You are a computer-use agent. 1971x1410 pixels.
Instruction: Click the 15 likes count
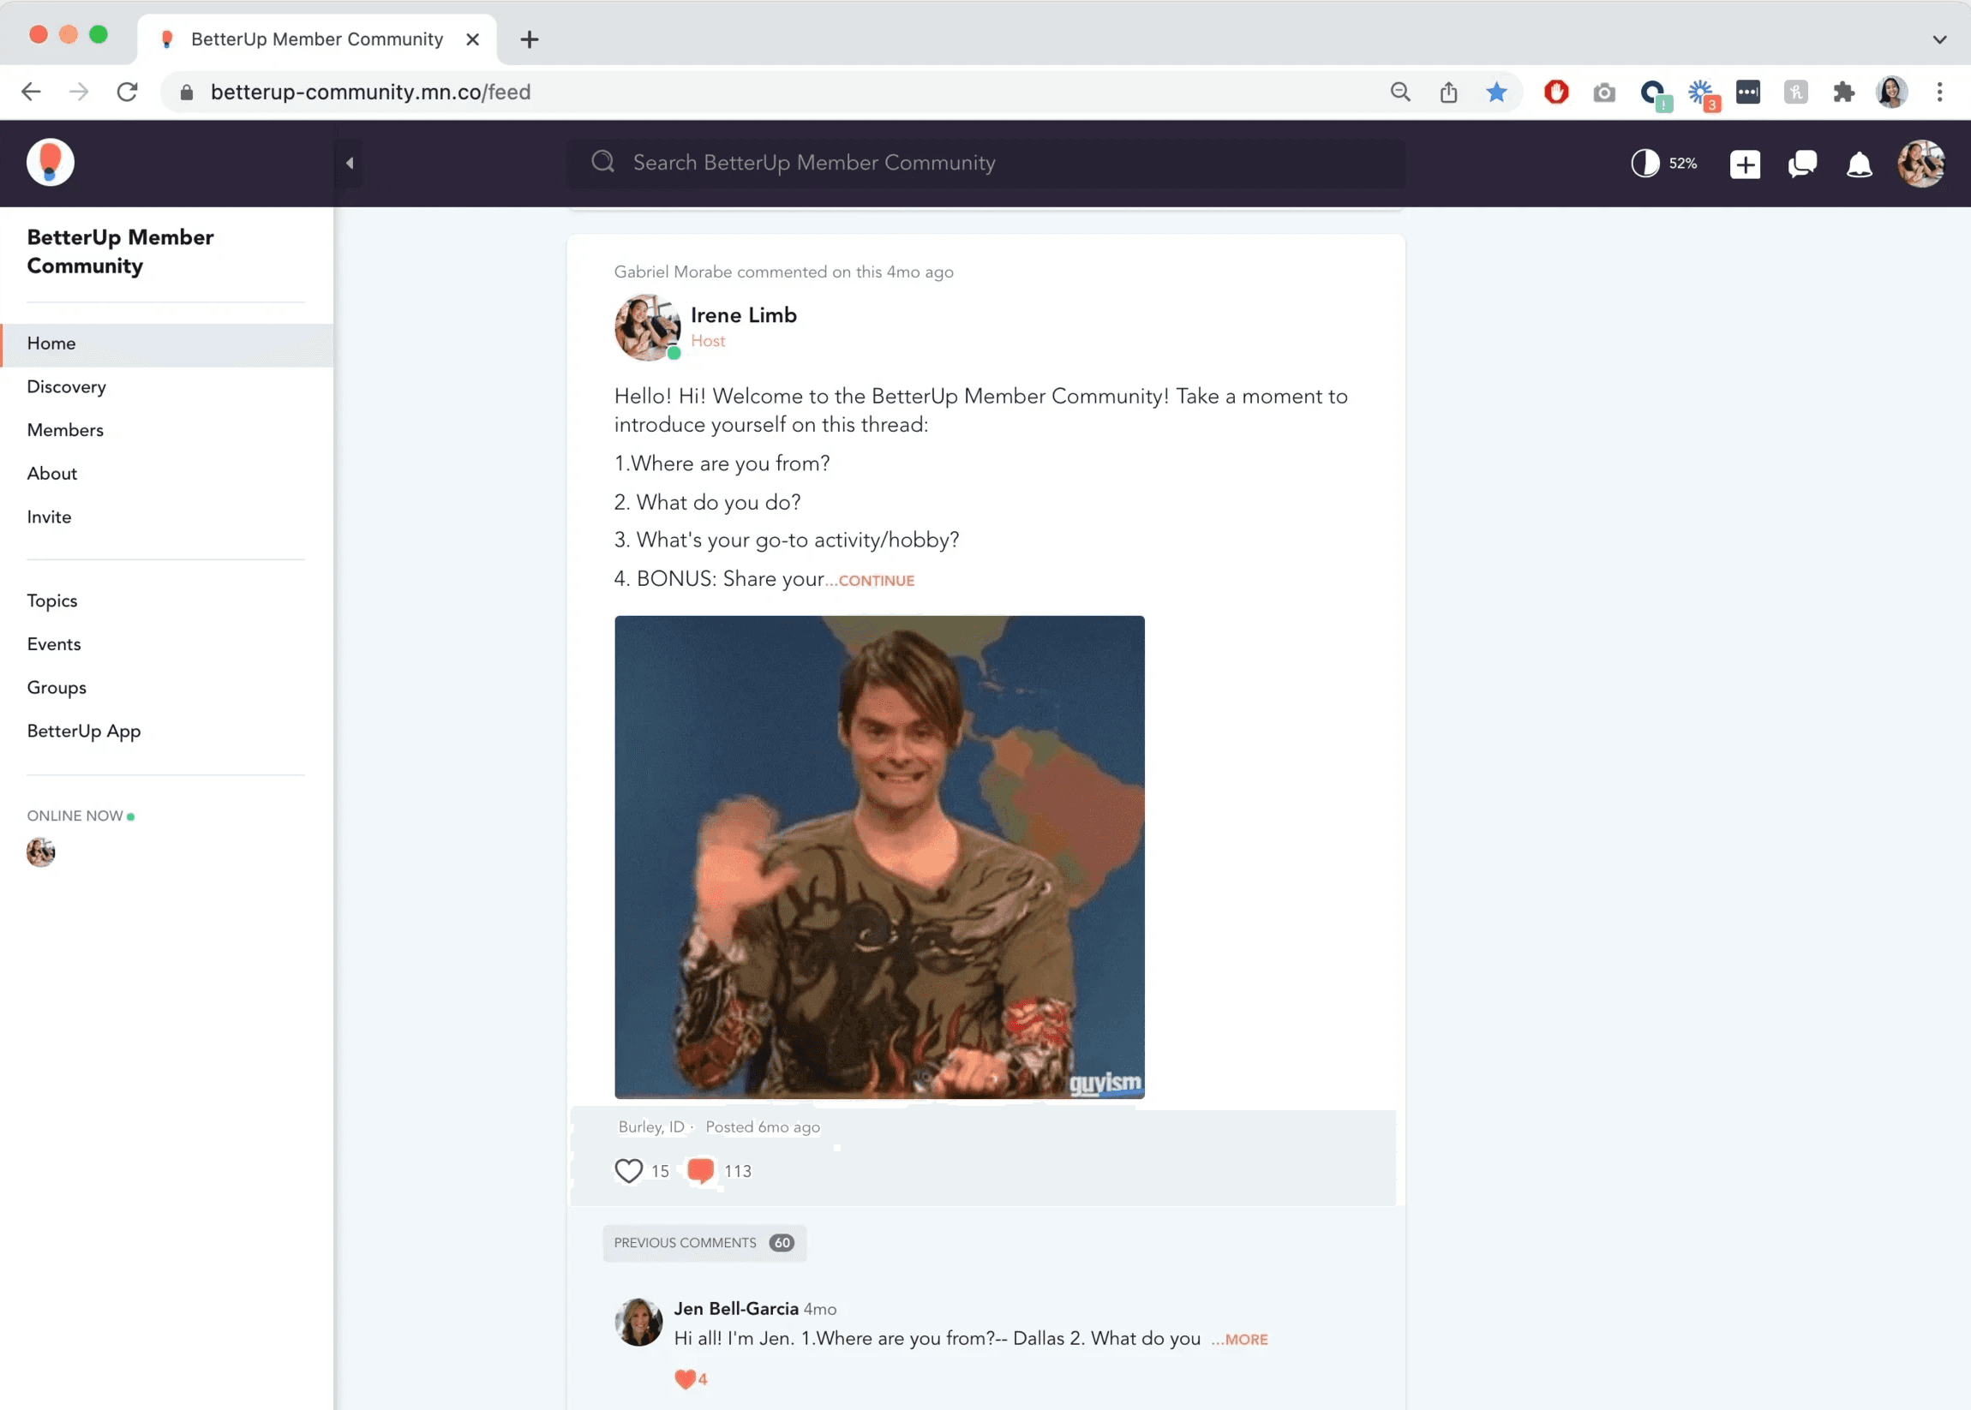[x=660, y=1171]
